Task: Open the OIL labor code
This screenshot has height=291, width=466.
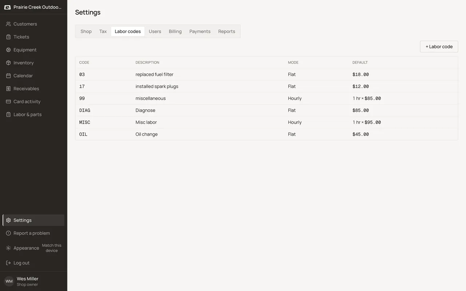Action: 266,134
